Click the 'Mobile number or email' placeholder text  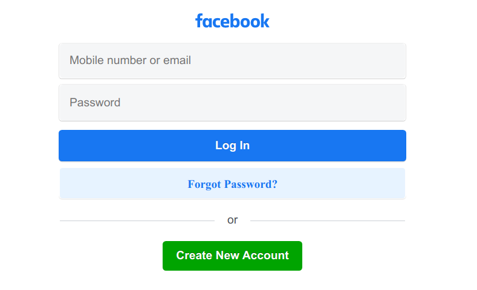[130, 60]
